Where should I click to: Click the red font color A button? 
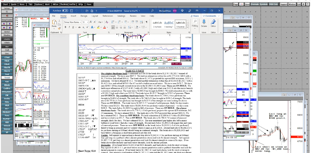pyautogui.click(x=105, y=27)
